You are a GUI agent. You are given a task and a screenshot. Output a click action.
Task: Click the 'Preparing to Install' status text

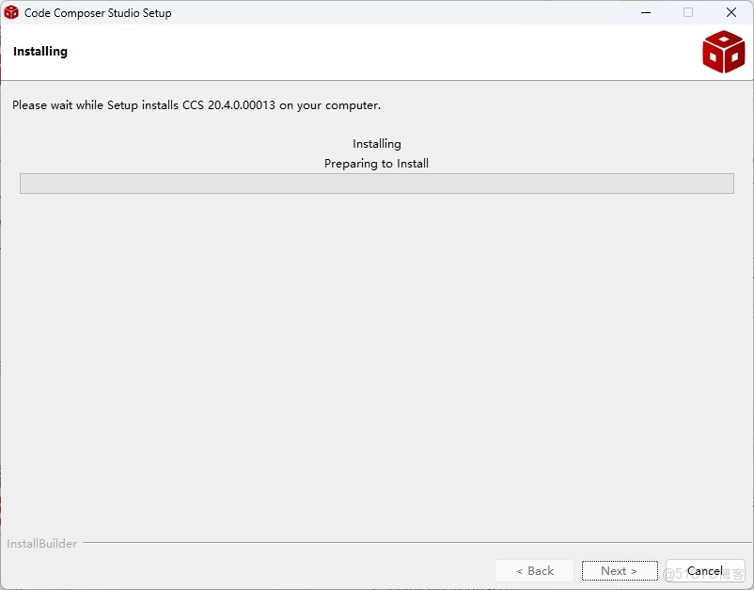pyautogui.click(x=376, y=164)
